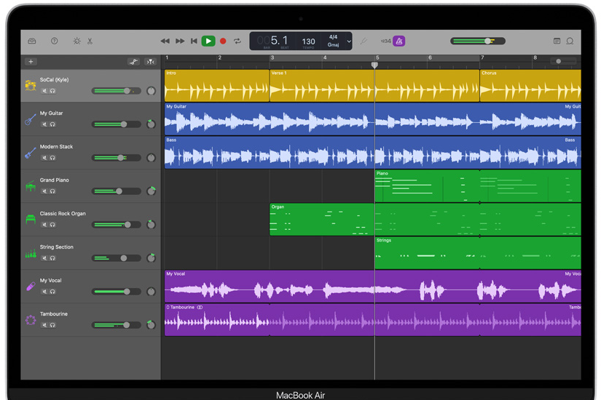Mute the Modern Stack track
Viewport: 601px width, 400px height.
pos(44,158)
